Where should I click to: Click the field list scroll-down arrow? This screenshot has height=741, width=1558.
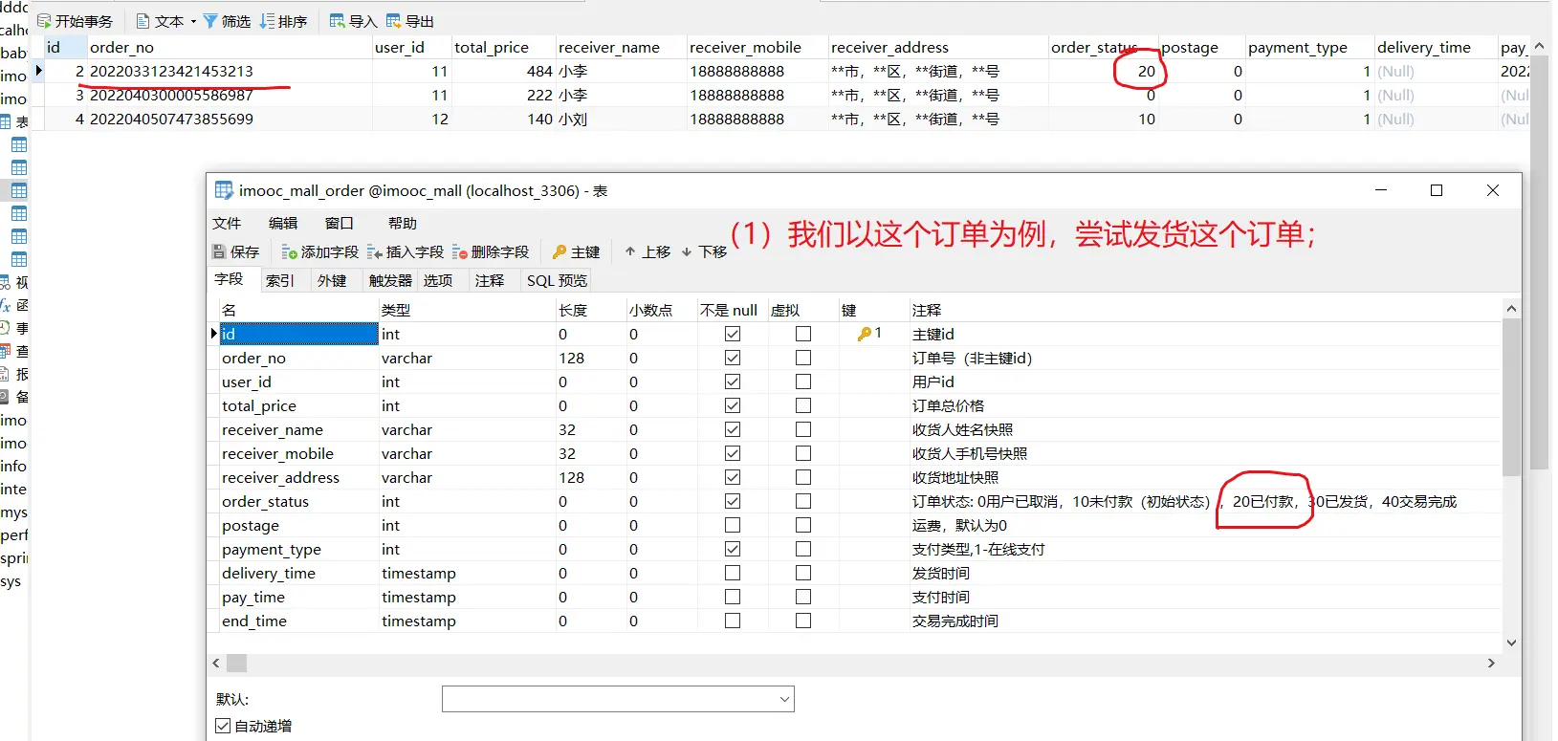tap(1511, 643)
